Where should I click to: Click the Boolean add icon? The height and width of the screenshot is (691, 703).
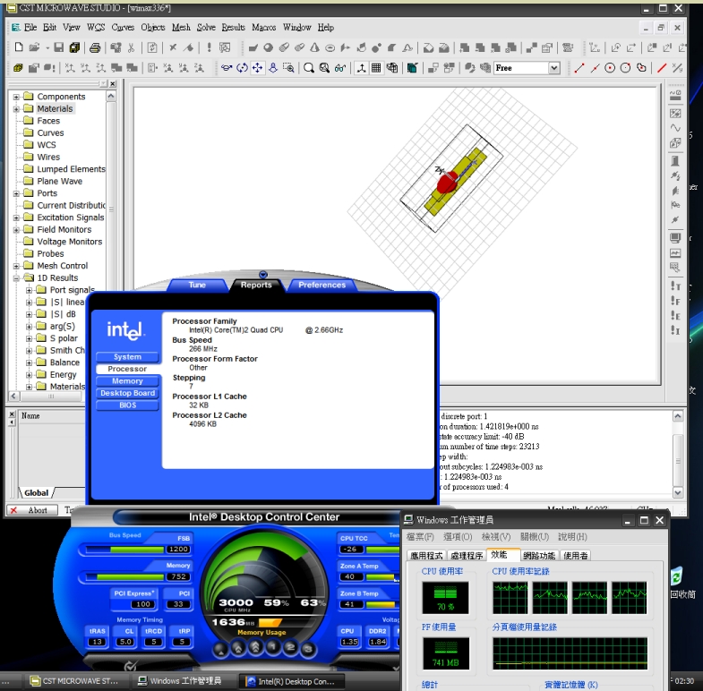[465, 47]
